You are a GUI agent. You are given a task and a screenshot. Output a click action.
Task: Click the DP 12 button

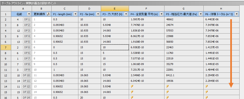tap(26, 86)
